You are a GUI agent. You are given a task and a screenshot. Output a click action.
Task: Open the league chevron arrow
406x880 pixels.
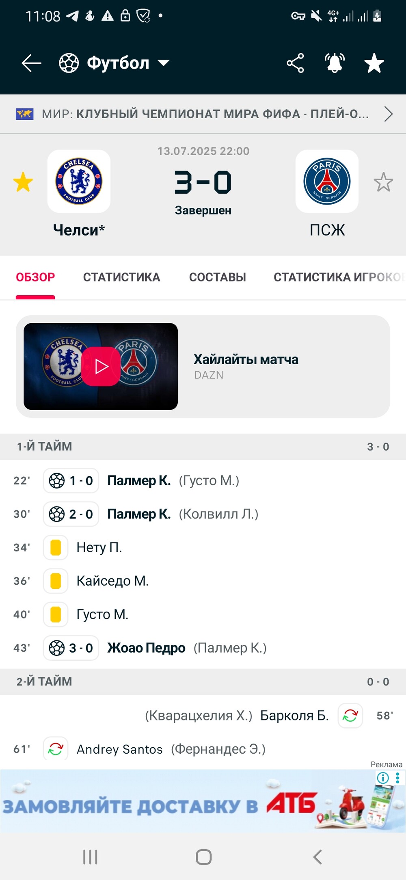click(x=389, y=114)
